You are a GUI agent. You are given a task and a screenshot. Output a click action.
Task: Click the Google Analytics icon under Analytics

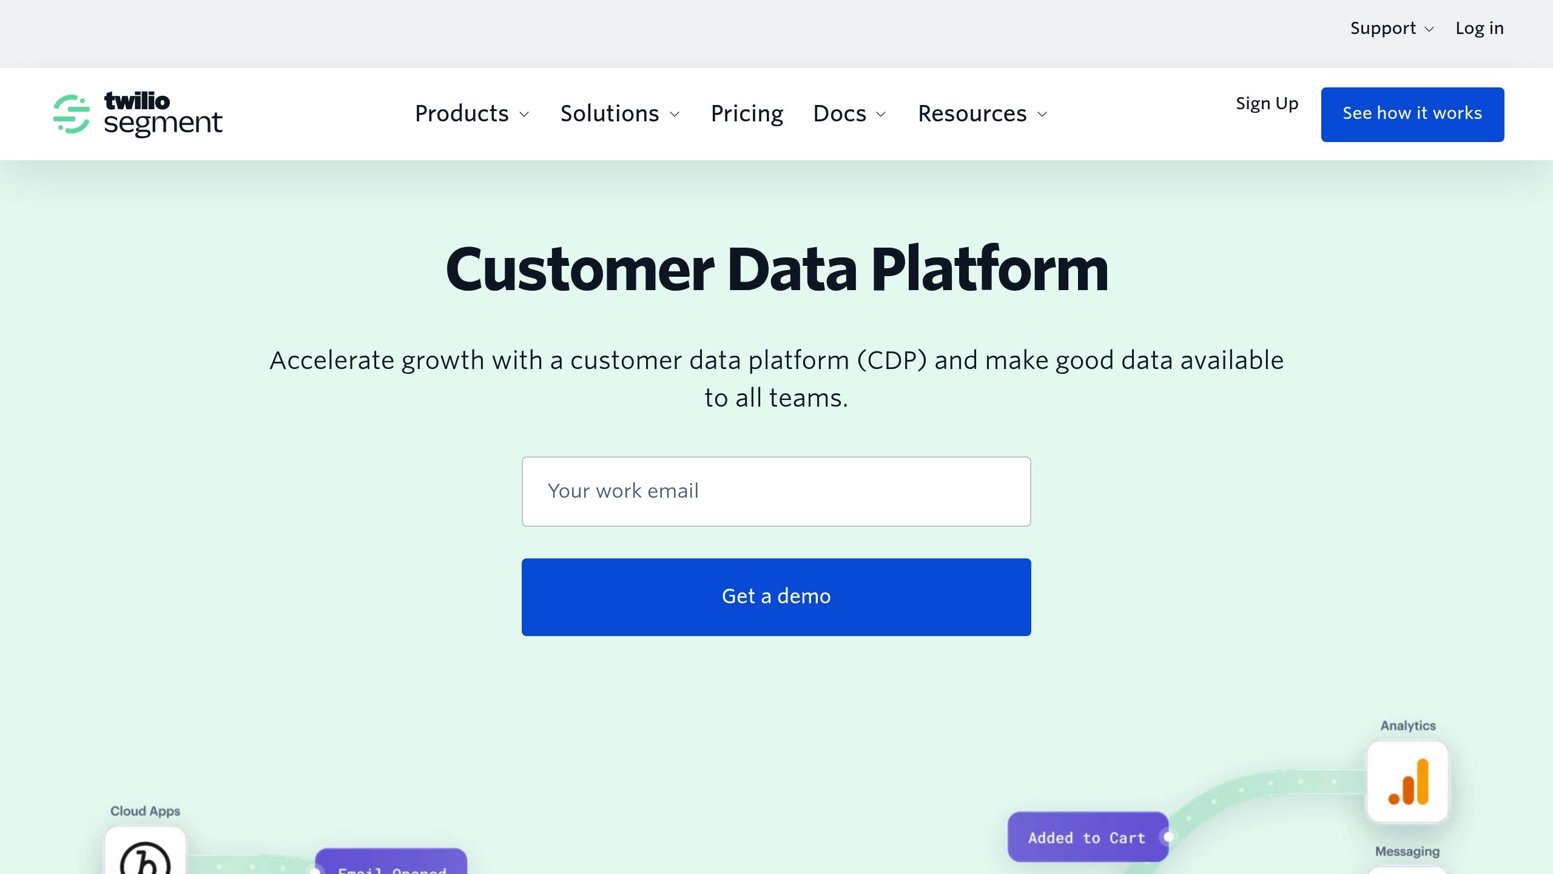[x=1407, y=781]
